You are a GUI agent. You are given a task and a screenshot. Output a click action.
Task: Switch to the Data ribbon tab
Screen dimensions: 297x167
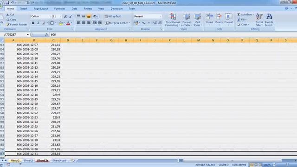[x=74, y=9]
